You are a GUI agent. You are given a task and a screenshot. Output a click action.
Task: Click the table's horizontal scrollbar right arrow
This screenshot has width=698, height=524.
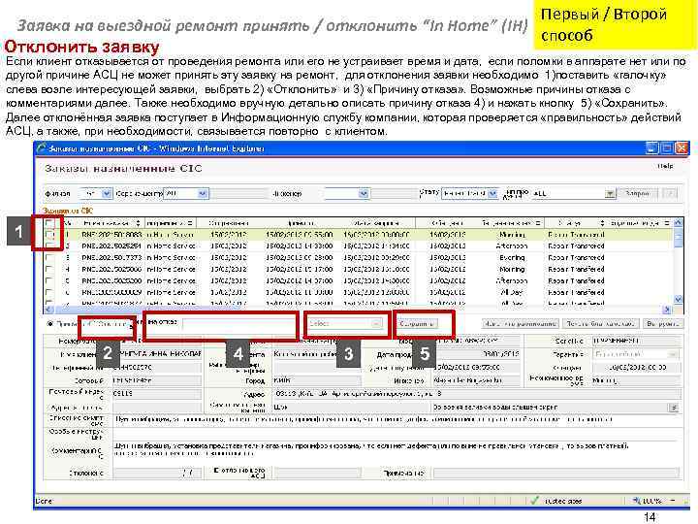(x=667, y=310)
